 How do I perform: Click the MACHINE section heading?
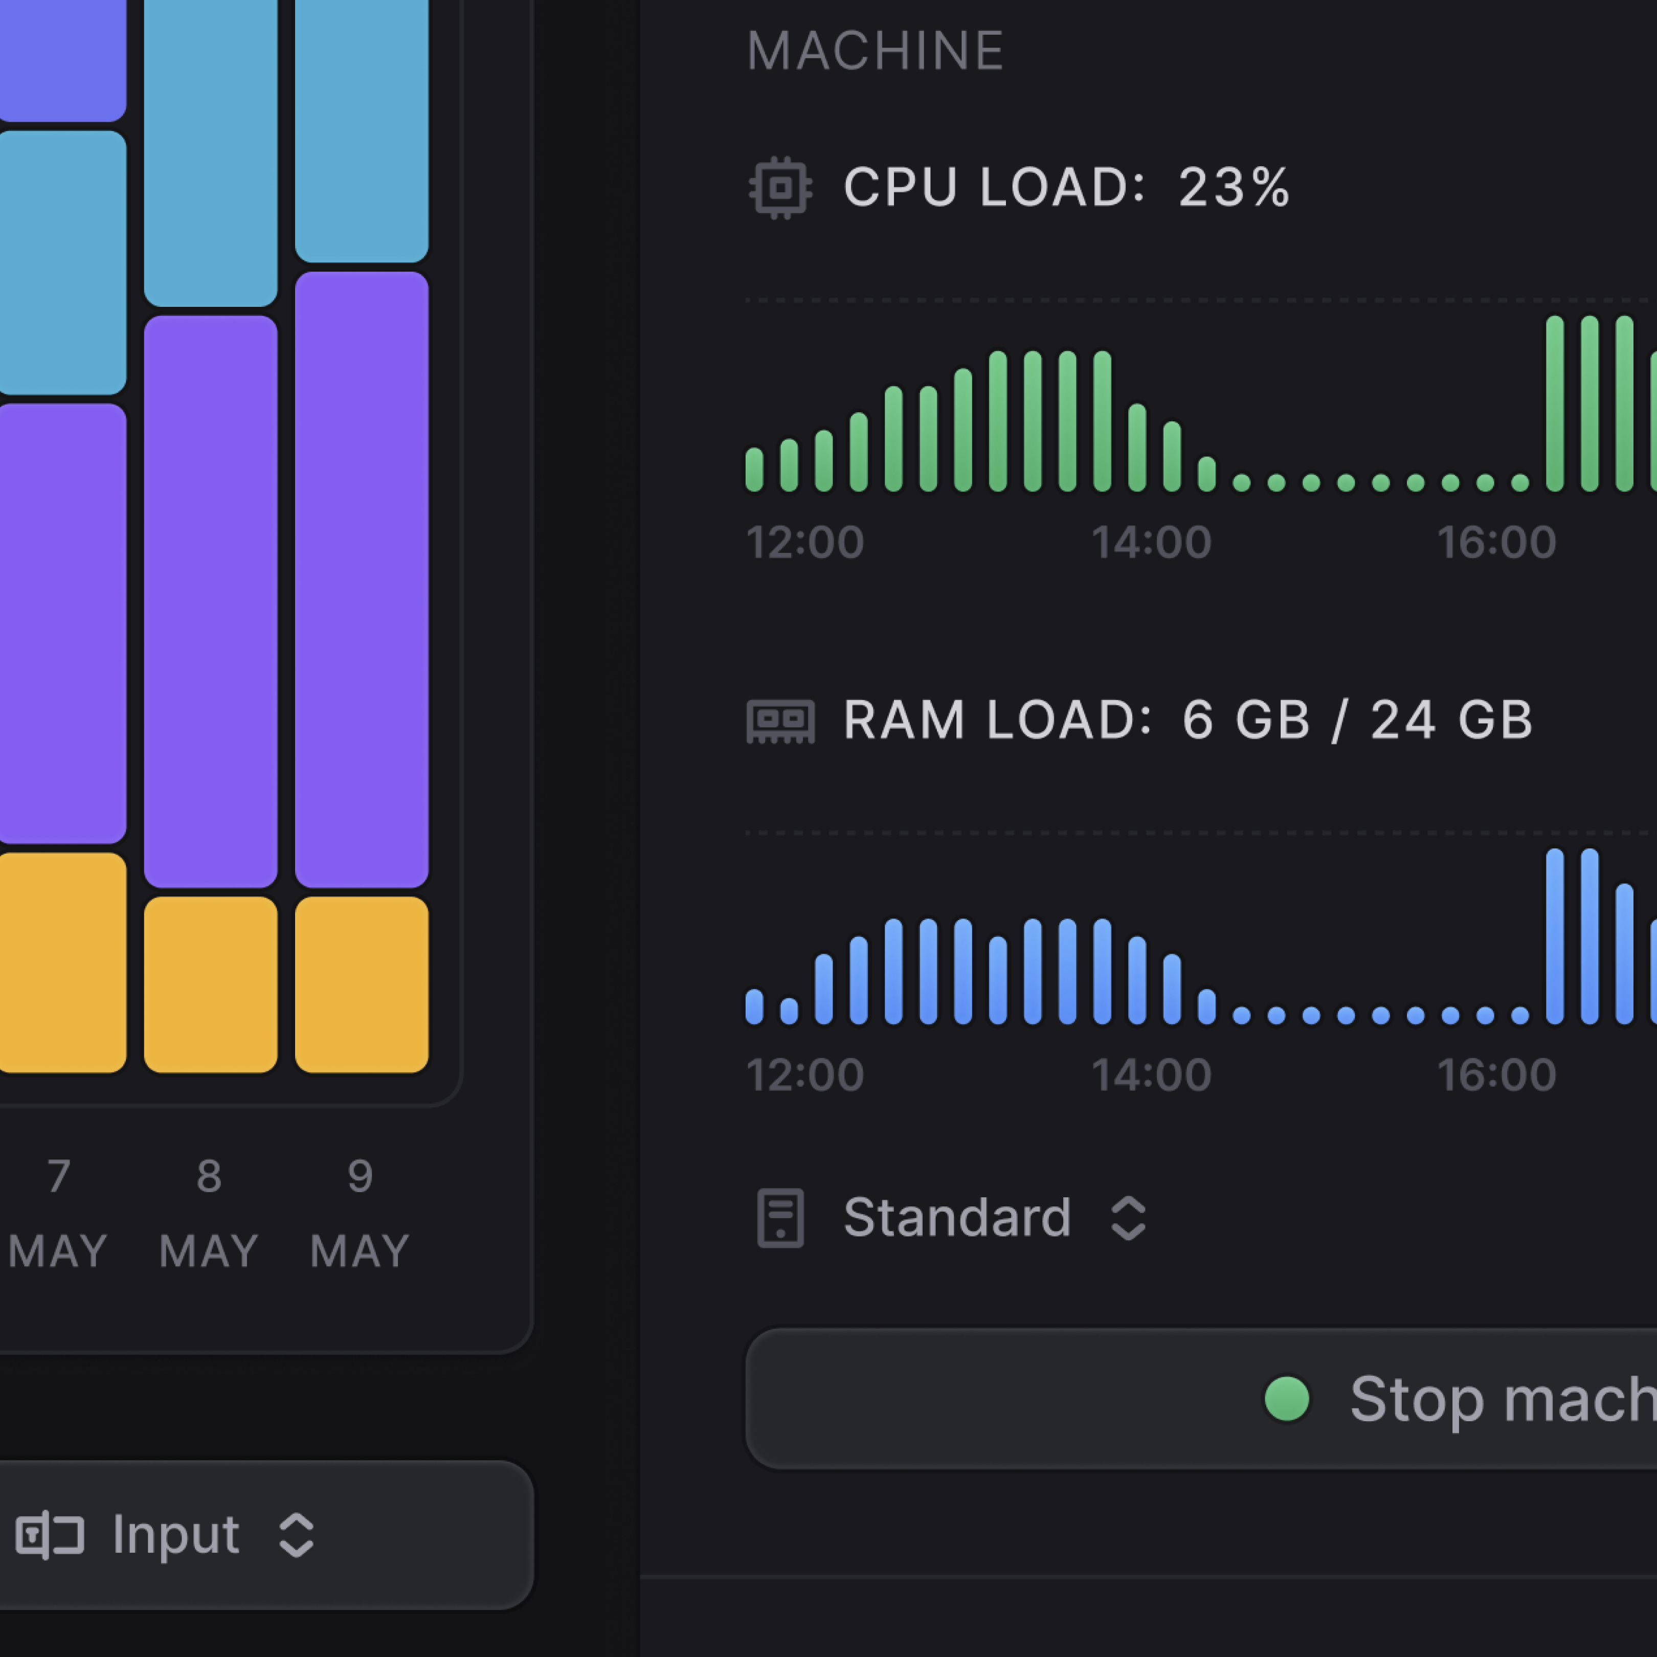tap(875, 51)
